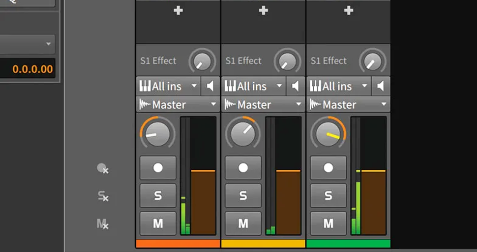Clear all mute states icon
The height and width of the screenshot is (252, 477).
[x=102, y=224]
